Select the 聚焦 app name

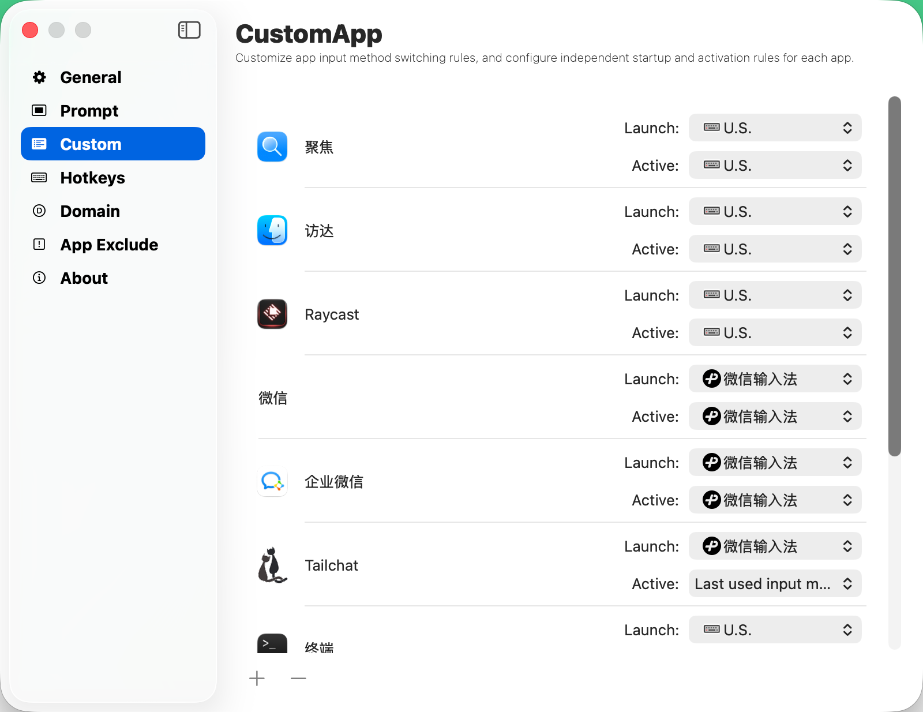pos(319,147)
